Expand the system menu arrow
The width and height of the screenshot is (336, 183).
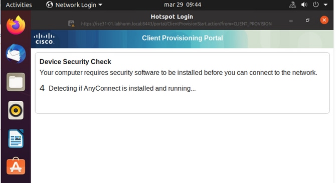(325, 5)
